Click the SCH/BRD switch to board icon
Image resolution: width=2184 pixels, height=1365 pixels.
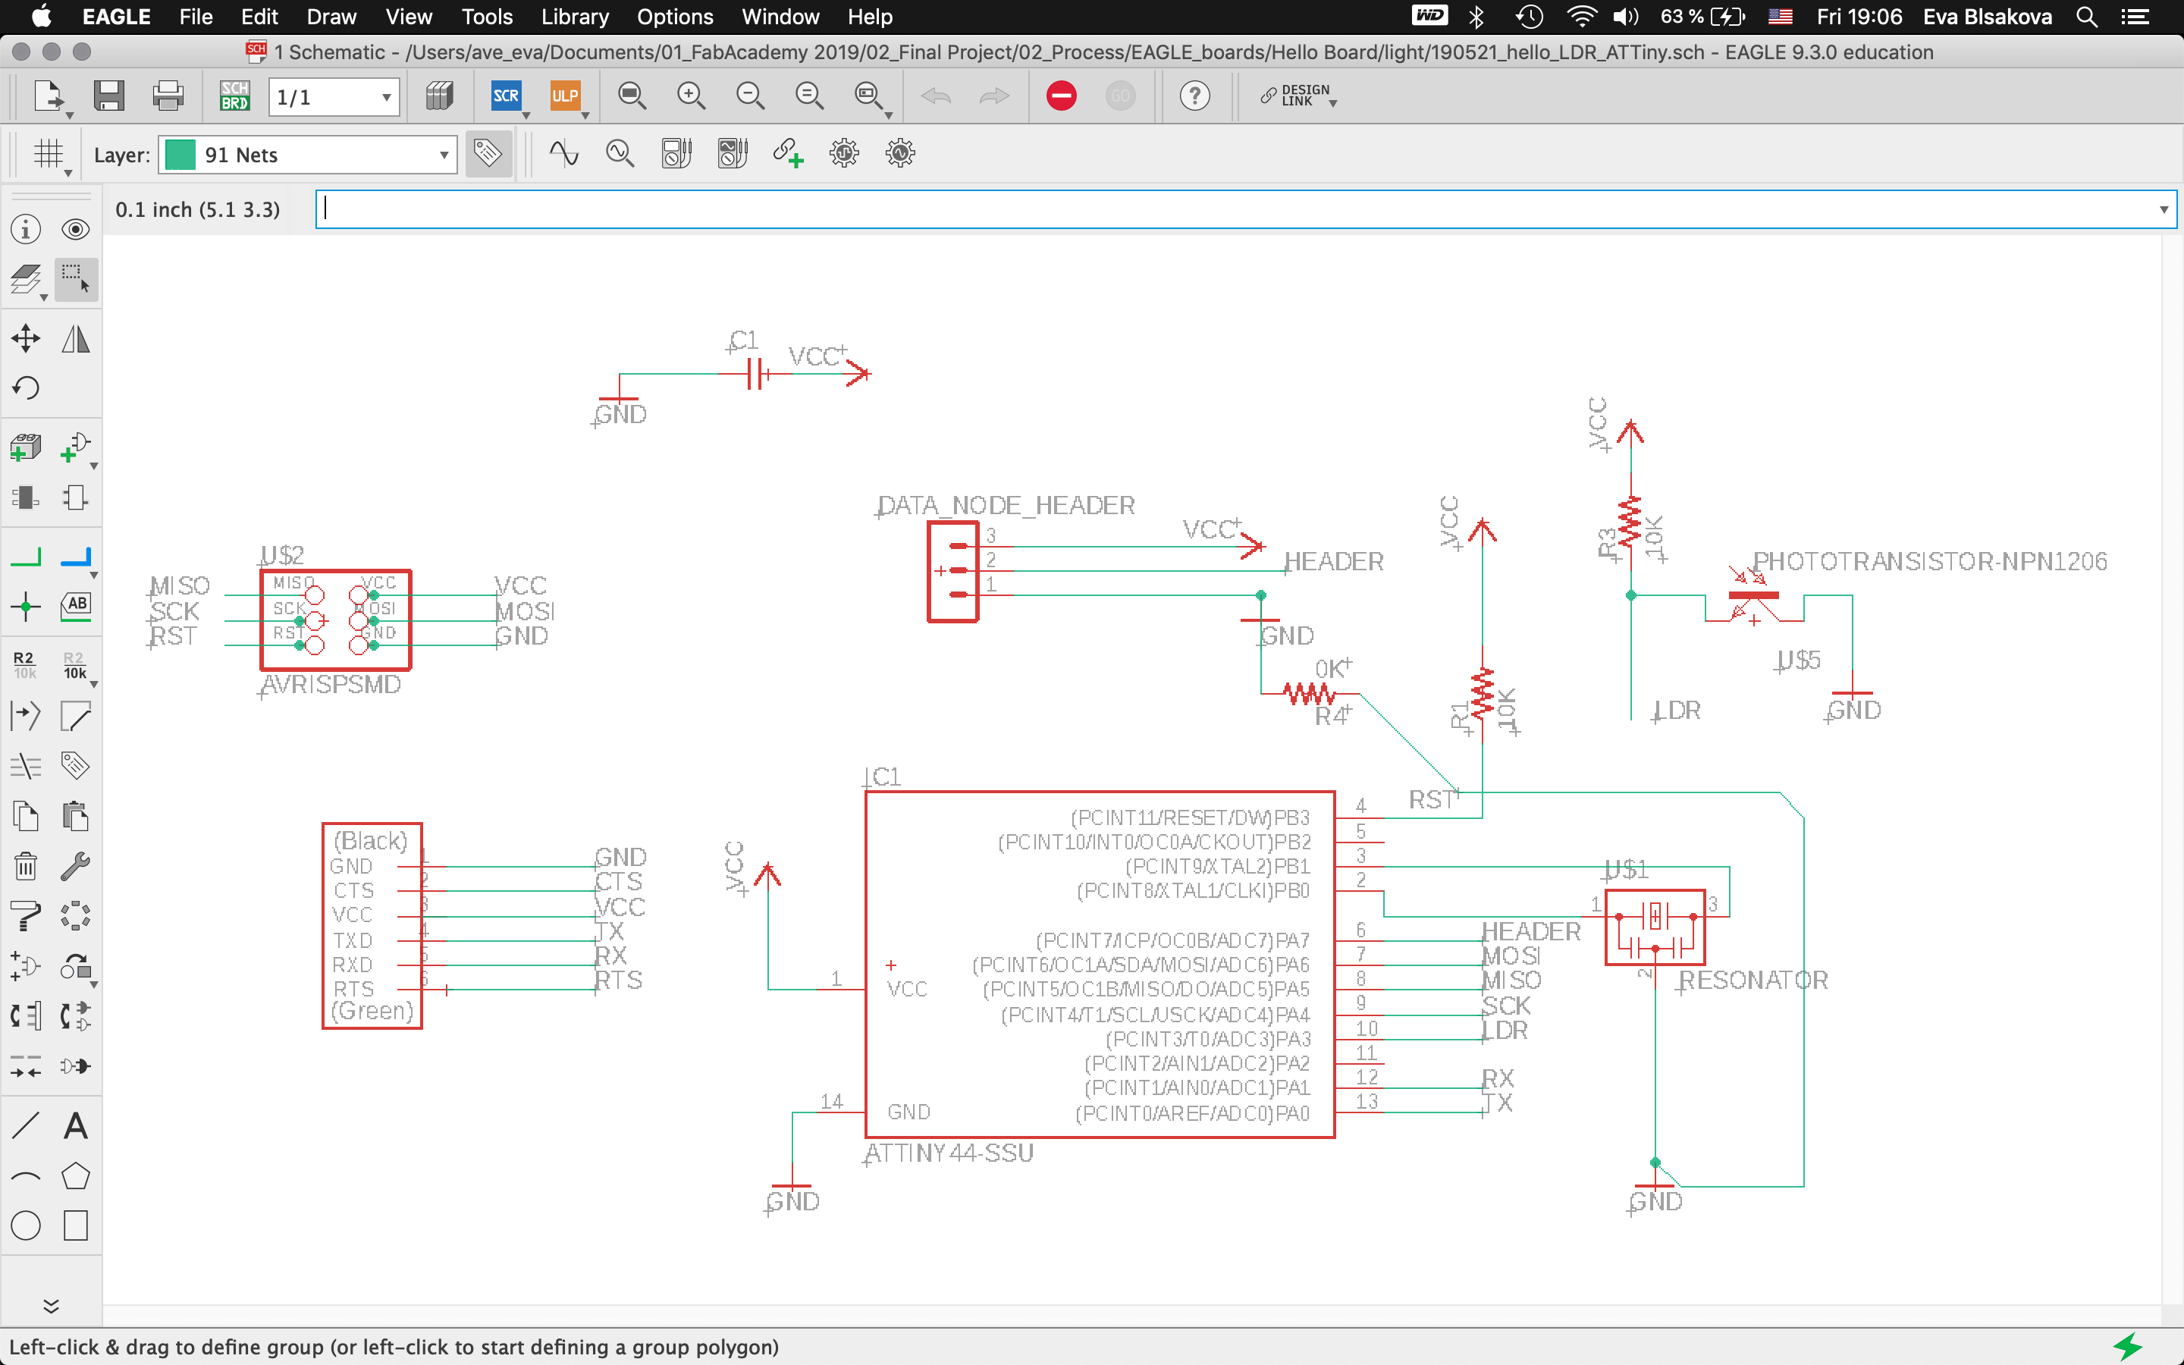pos(234,96)
